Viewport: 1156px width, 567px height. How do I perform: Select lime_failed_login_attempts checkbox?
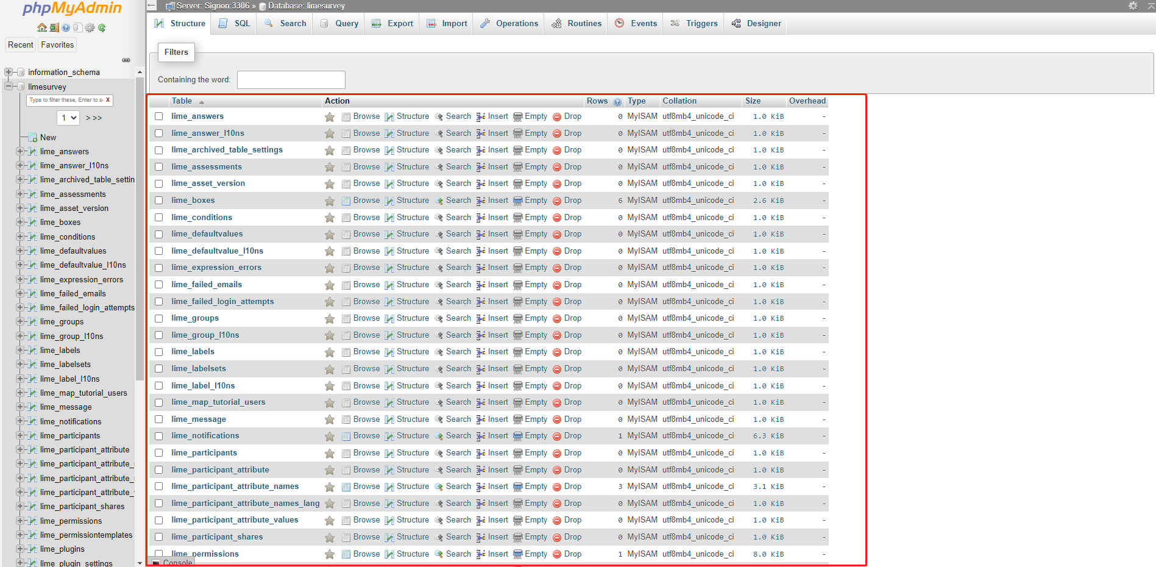tap(159, 302)
